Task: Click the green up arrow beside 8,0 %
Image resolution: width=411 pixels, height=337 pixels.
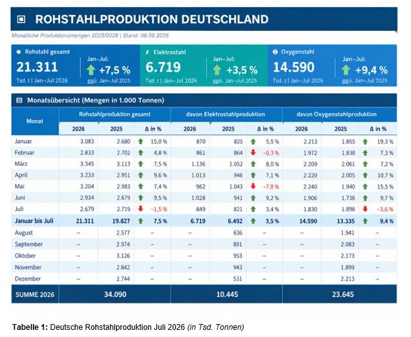Action: click(x=253, y=164)
